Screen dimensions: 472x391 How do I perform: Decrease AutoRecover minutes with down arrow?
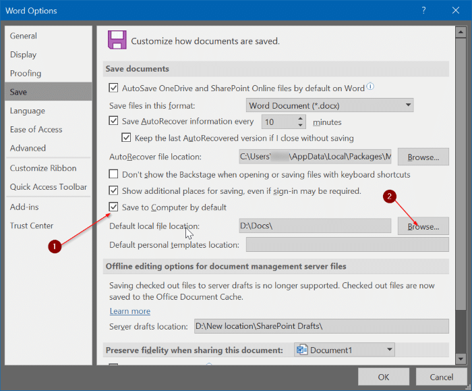(x=301, y=125)
